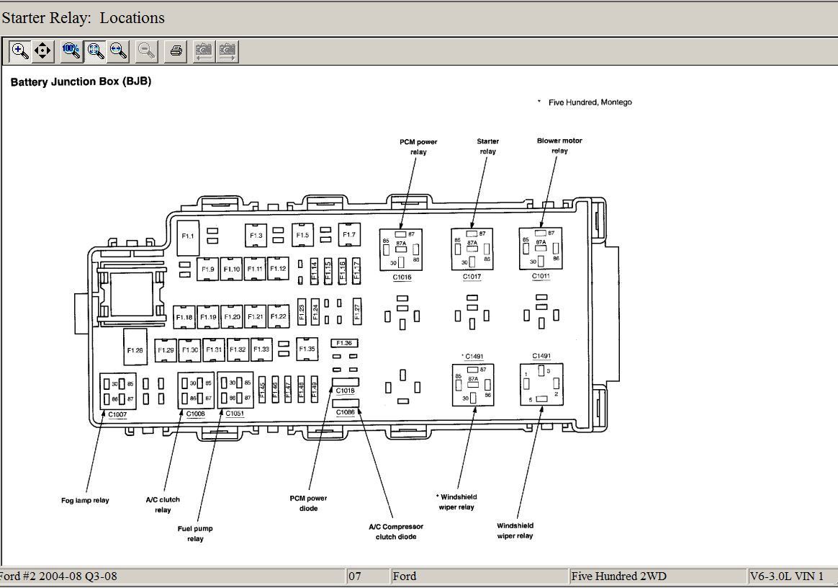Viewport: 838px width, 588px height.
Task: Click the fit to width zoom icon
Action: click(119, 50)
